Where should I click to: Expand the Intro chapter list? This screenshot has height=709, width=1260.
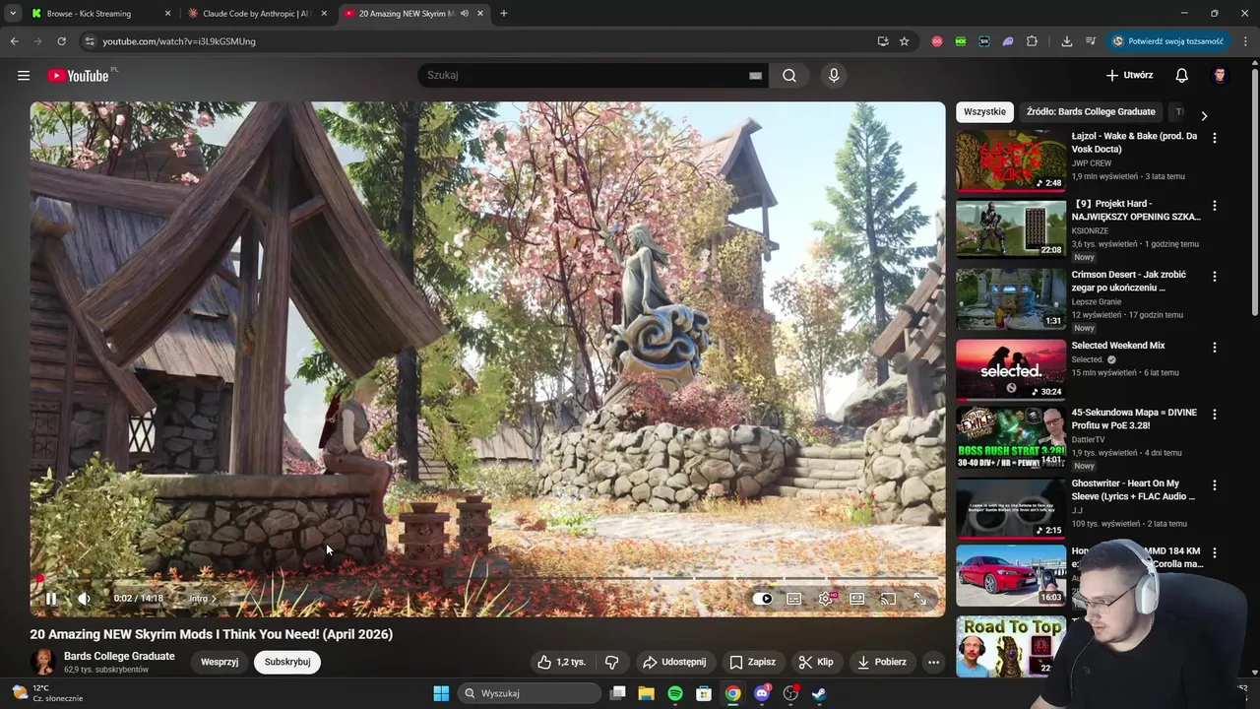click(203, 599)
